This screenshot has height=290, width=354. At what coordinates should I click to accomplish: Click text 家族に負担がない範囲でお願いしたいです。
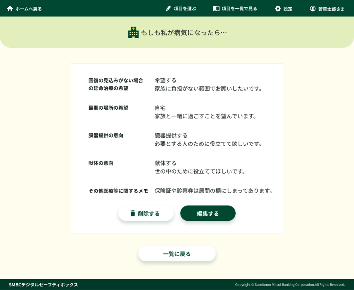click(x=208, y=88)
